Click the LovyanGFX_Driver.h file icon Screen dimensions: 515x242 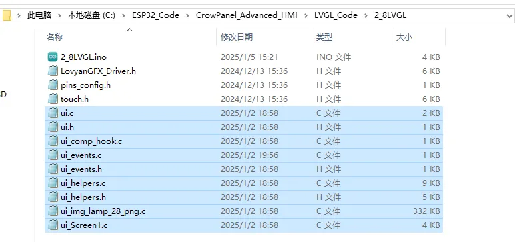tap(53, 71)
